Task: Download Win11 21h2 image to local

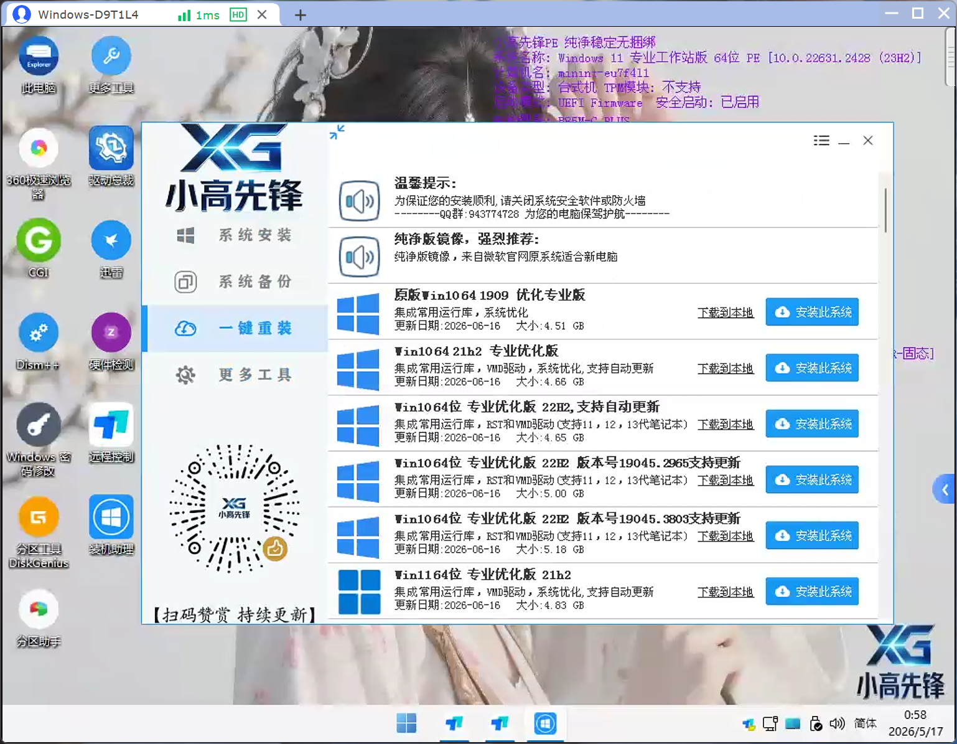Action: tap(726, 592)
